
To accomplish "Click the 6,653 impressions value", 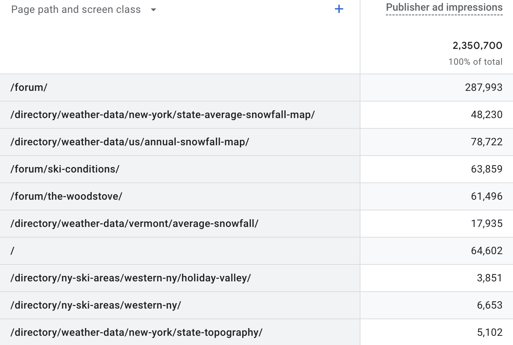I will coord(489,305).
